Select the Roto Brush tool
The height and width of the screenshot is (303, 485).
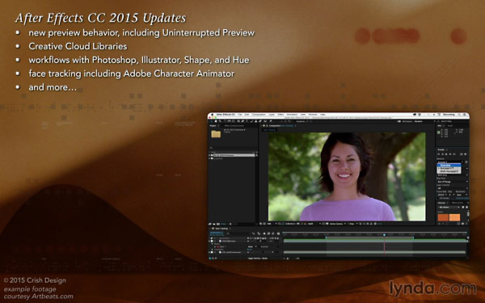pos(265,121)
